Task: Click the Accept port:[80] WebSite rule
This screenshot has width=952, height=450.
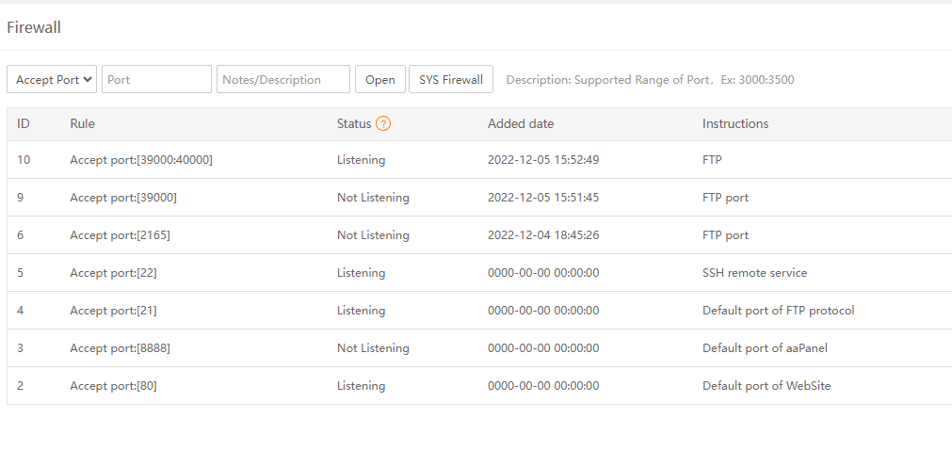Action: (113, 386)
